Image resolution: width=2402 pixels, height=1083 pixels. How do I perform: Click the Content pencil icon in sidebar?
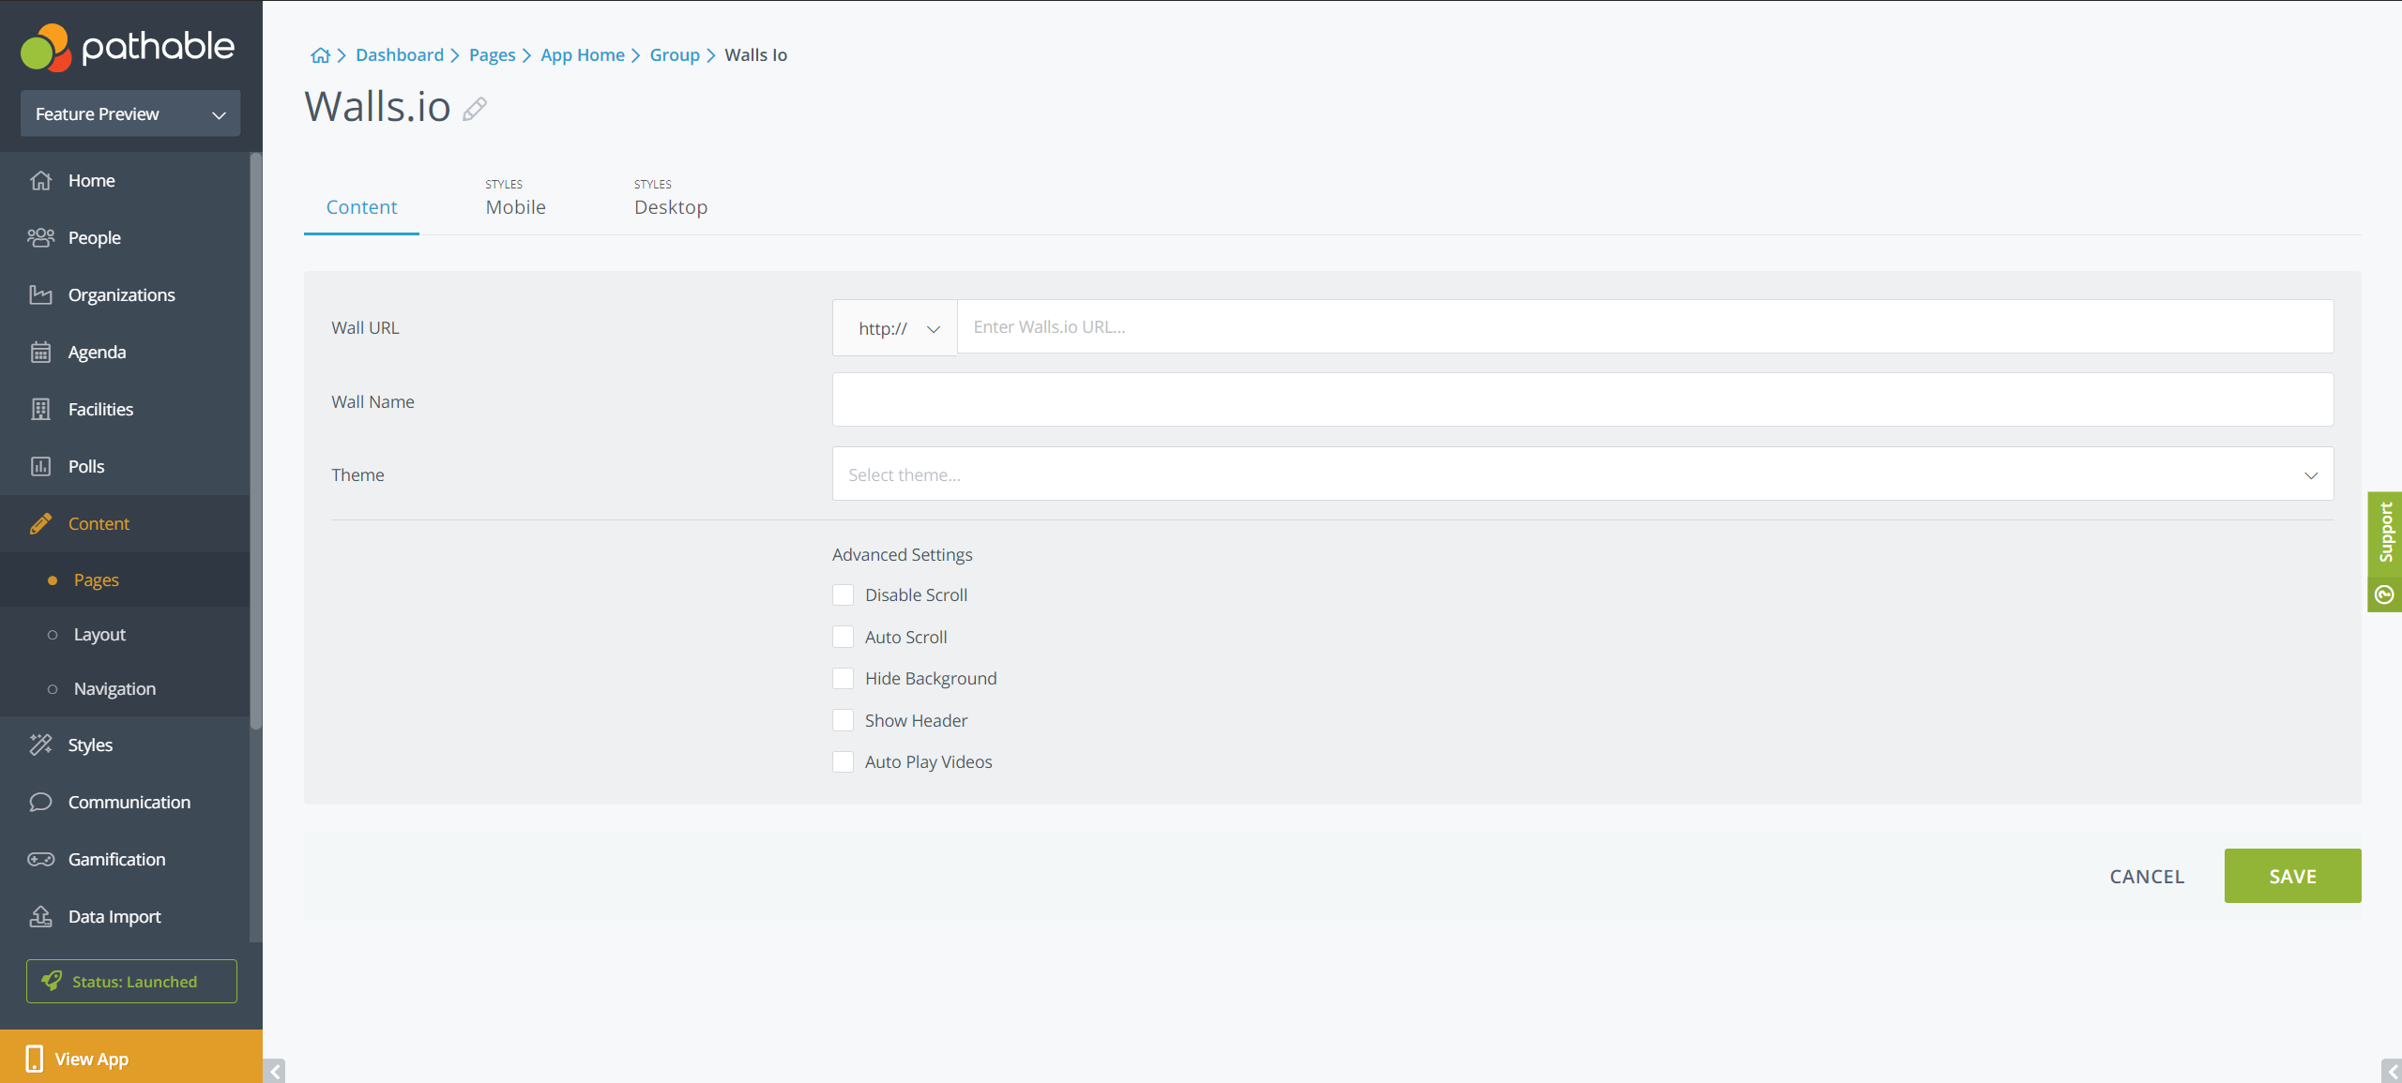[x=40, y=523]
